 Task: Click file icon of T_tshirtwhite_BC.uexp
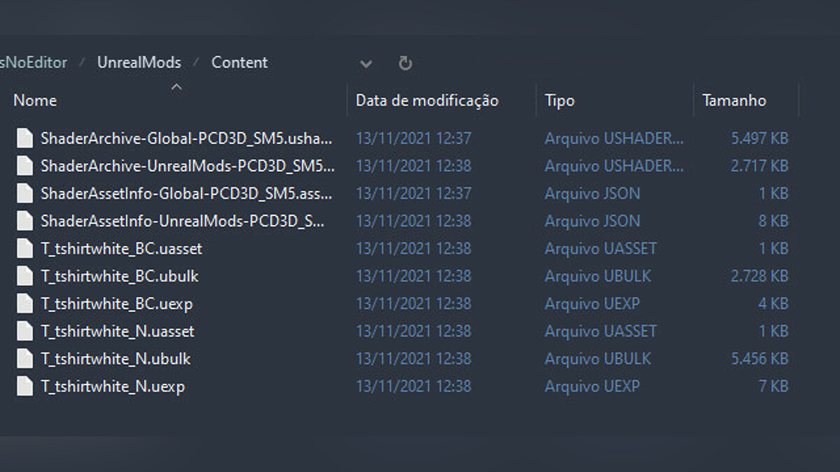tap(25, 303)
